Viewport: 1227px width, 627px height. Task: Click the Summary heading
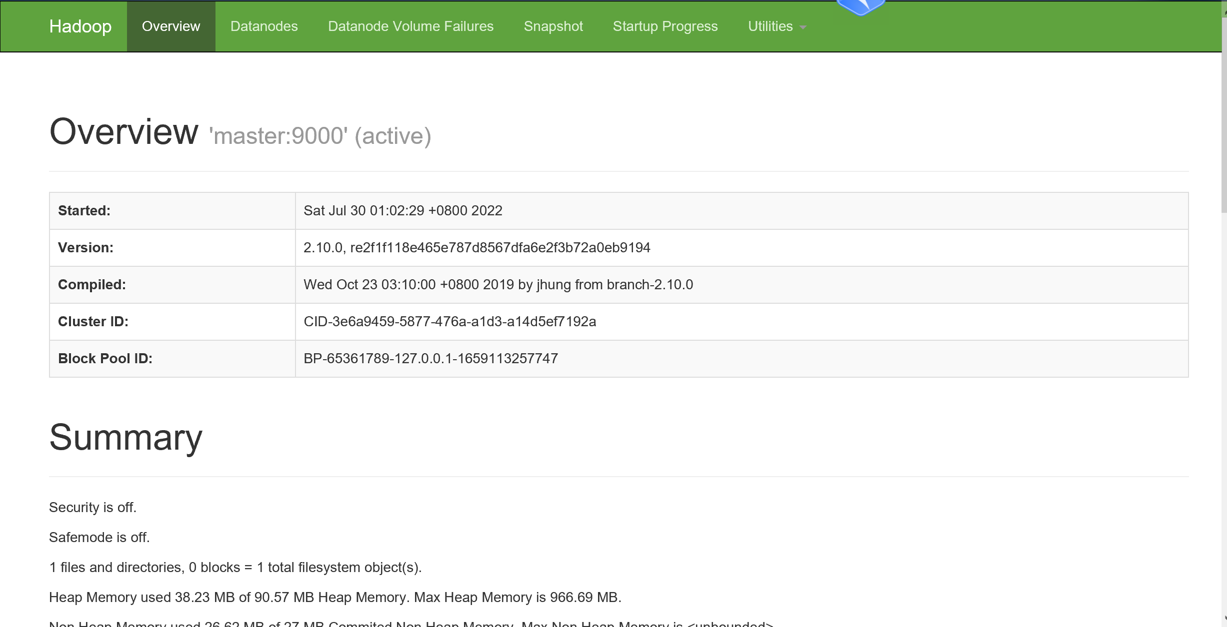coord(125,438)
